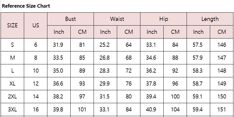Click the XL size row label
Screen dimensions: 234x117
click(12, 83)
